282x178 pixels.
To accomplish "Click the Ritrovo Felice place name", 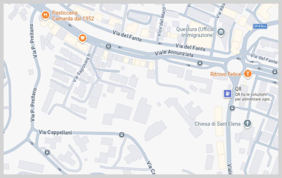I will [x=226, y=74].
